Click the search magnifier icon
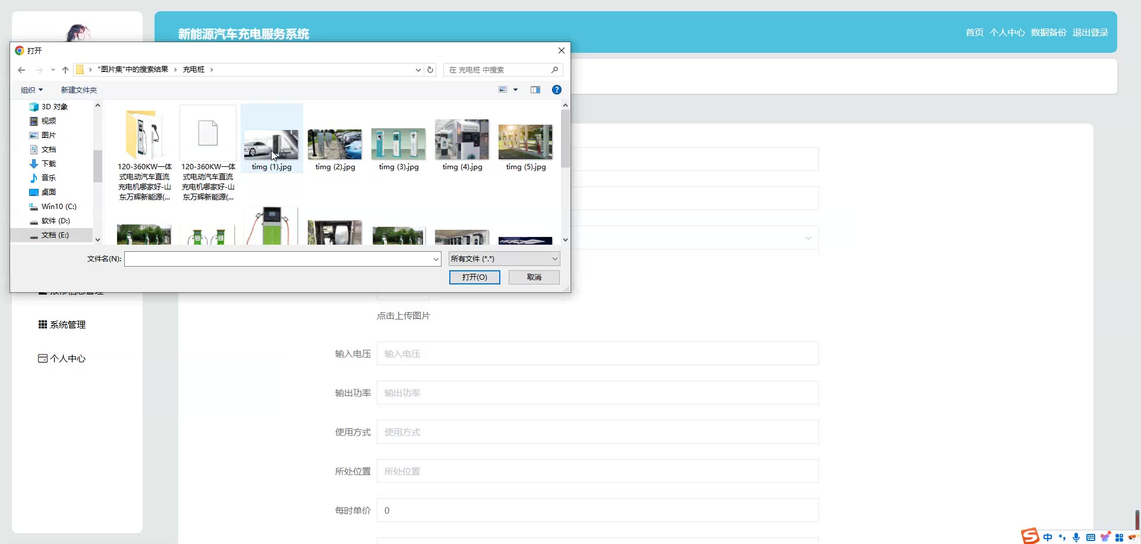This screenshot has height=544, width=1141. coord(554,70)
